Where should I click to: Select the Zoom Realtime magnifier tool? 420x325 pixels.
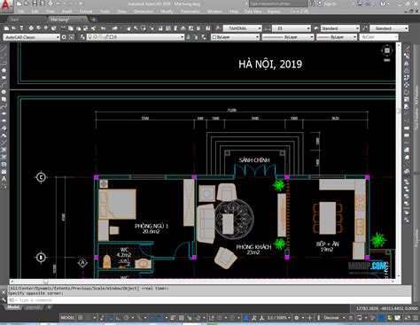(136, 28)
